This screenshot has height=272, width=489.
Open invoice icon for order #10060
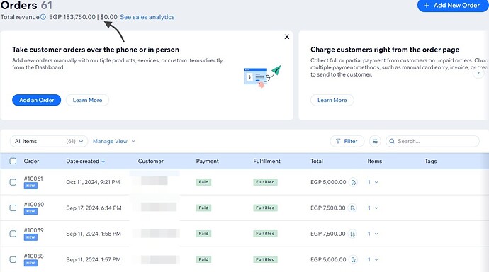[x=353, y=208]
